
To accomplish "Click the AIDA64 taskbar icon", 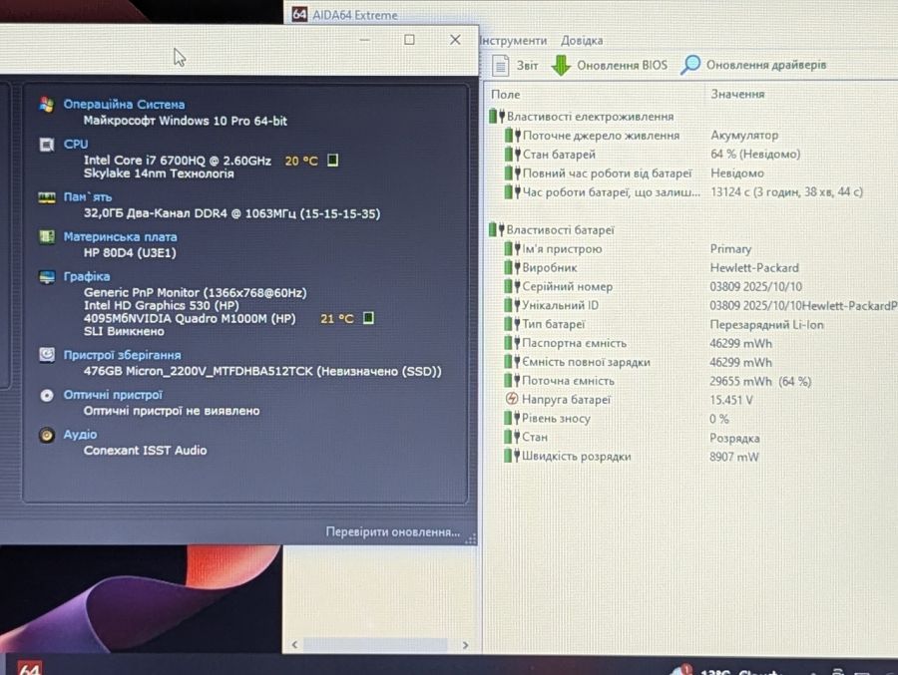I will pos(30,668).
